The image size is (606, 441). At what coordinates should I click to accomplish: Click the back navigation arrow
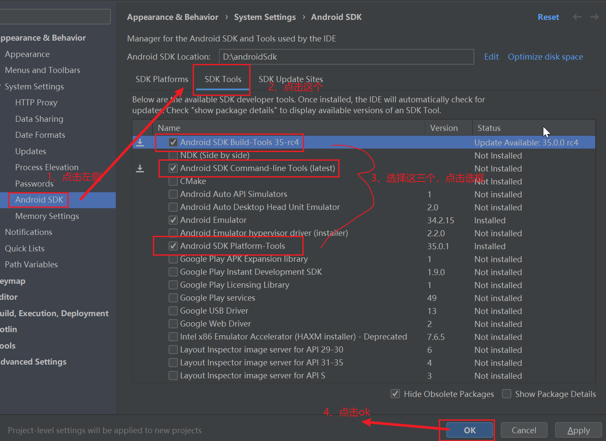(577, 17)
